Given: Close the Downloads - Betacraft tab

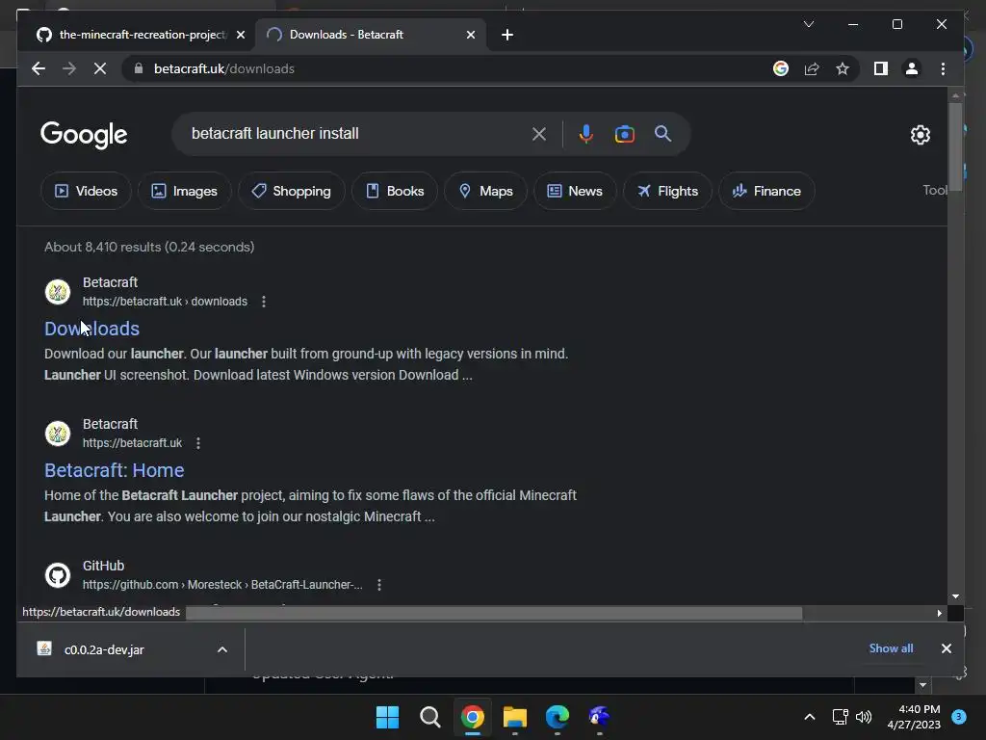Looking at the screenshot, I should [470, 35].
